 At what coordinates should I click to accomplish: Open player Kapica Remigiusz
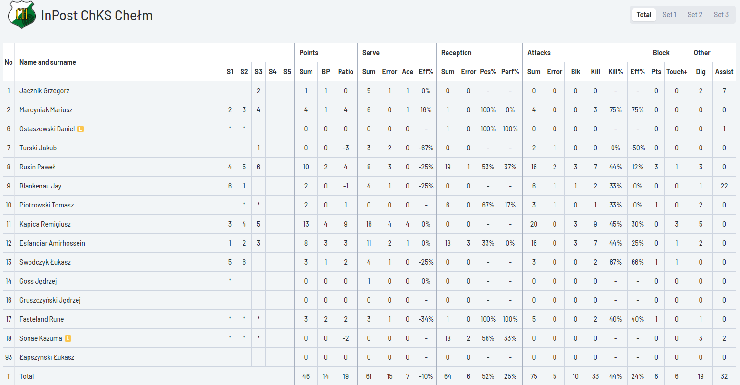tap(45, 224)
